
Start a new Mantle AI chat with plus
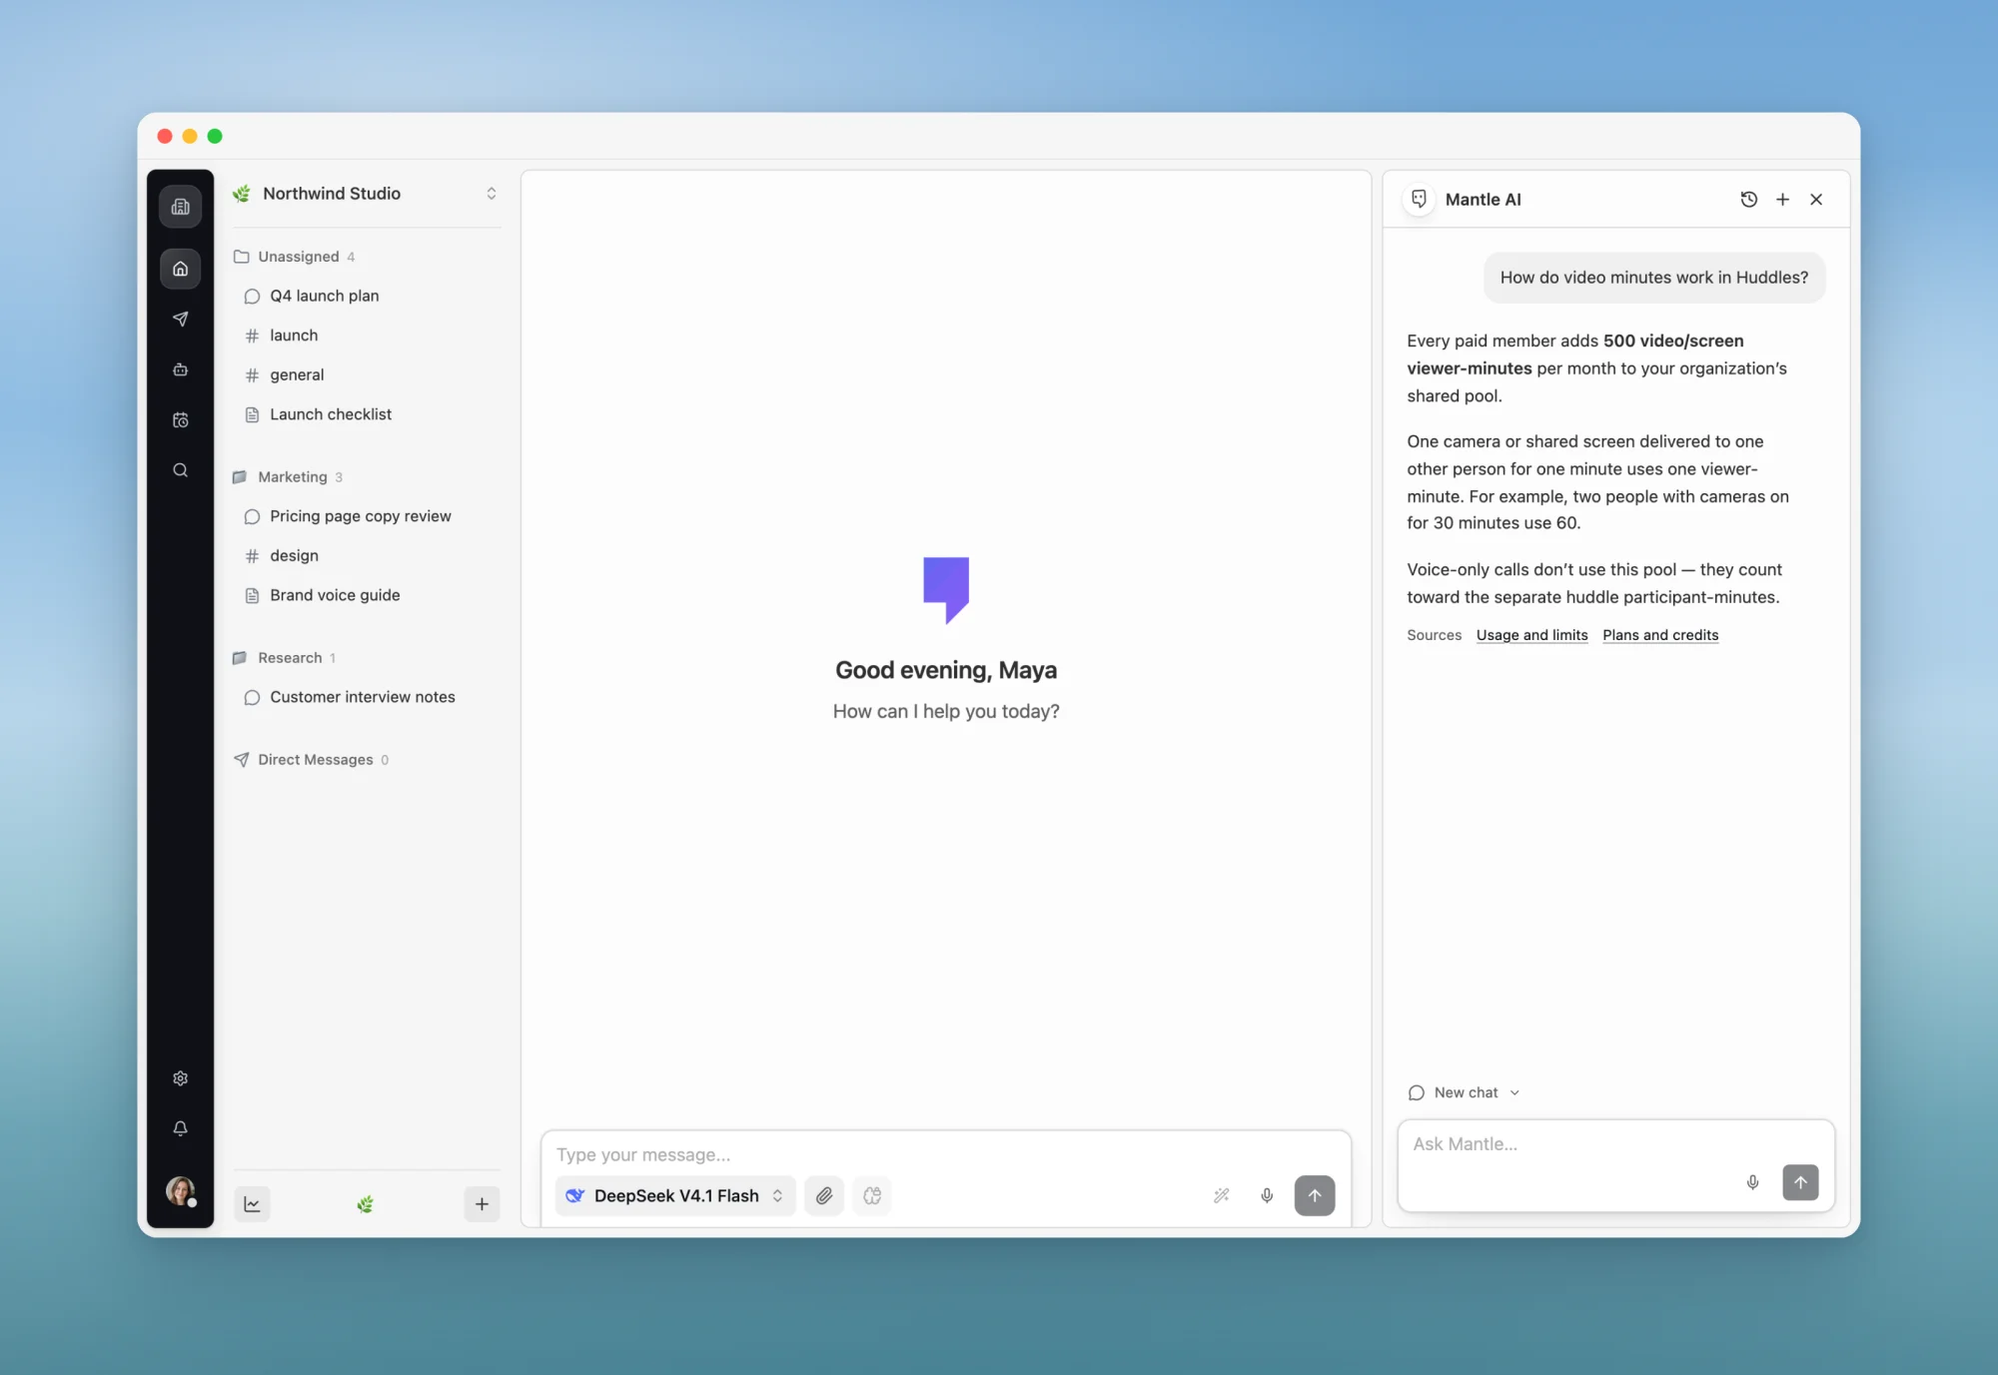1782,200
